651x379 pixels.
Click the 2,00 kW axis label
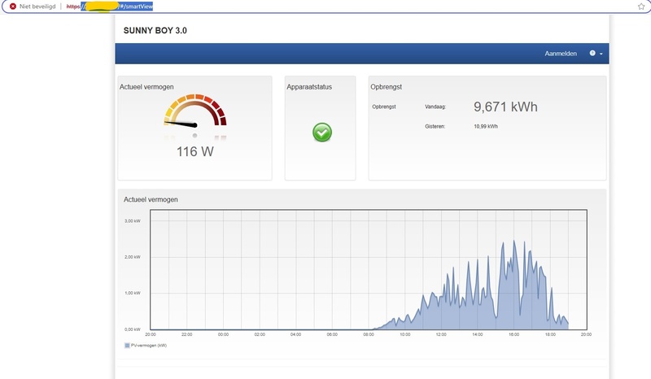coord(133,257)
